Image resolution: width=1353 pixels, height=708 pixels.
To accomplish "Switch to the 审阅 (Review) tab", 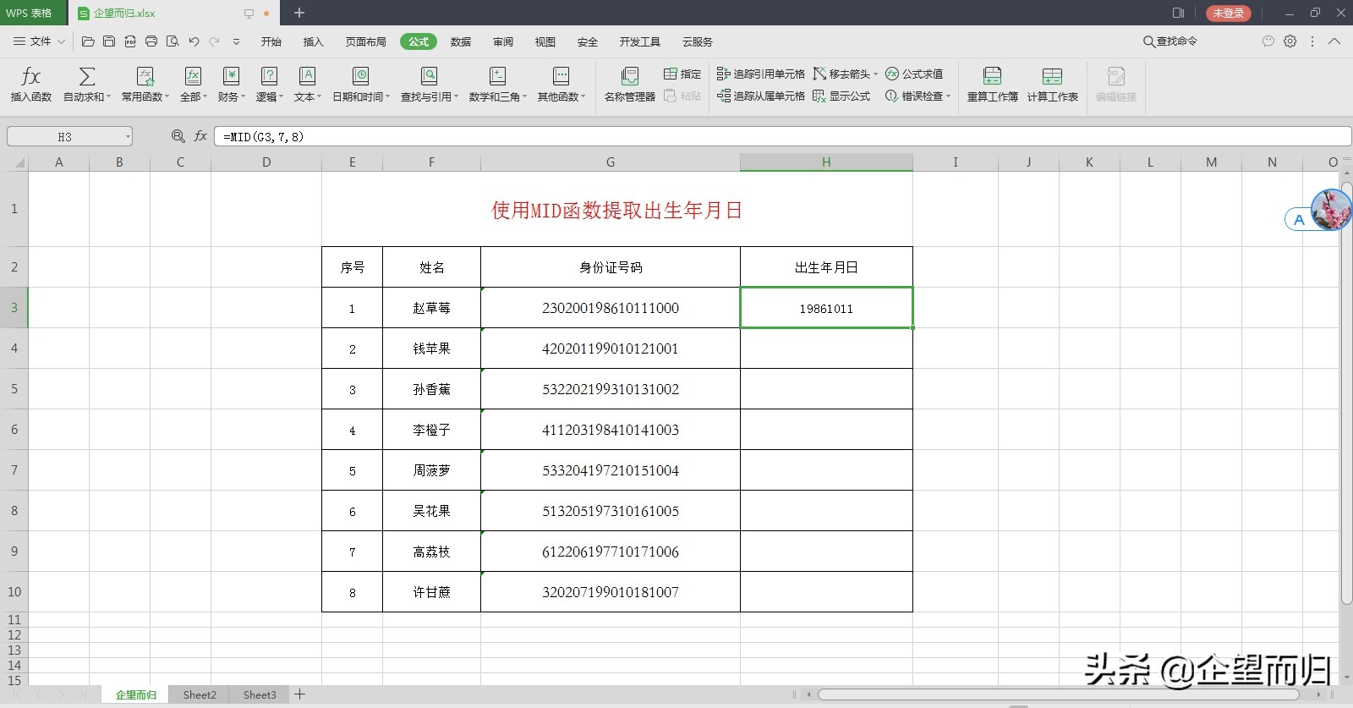I will click(502, 41).
